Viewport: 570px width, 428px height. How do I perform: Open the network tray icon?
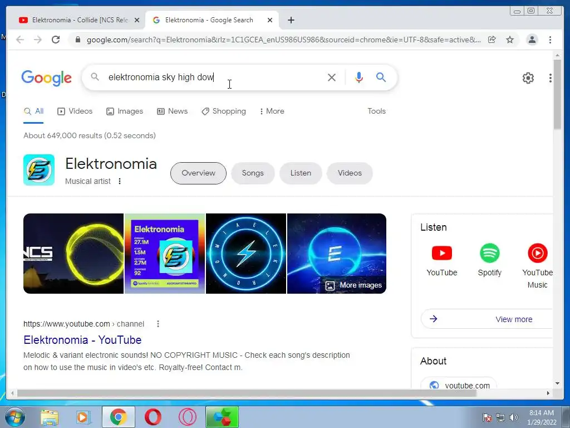(500, 417)
